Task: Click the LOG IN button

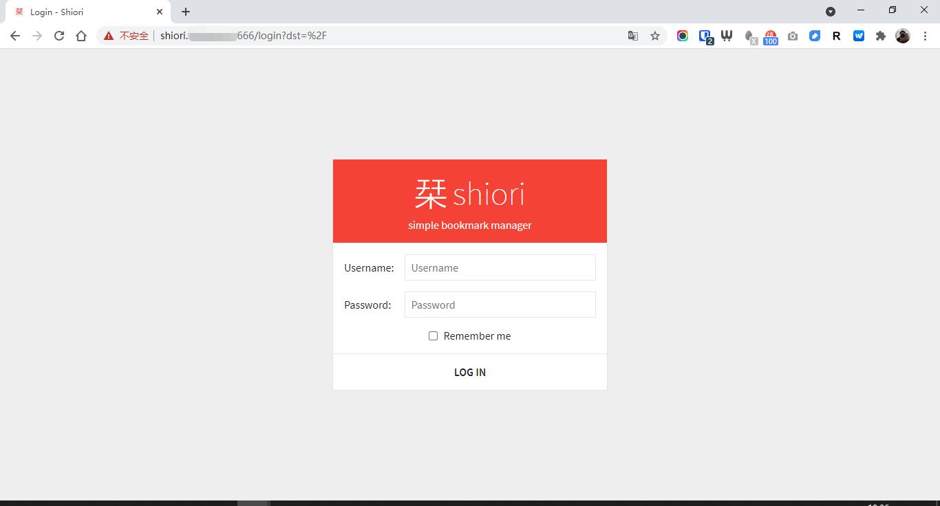Action: (470, 372)
